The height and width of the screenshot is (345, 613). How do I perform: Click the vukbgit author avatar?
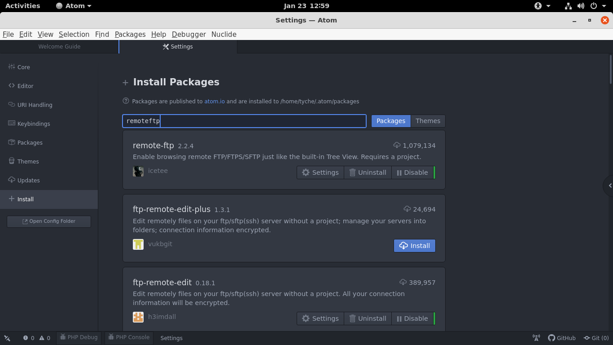coord(138,244)
